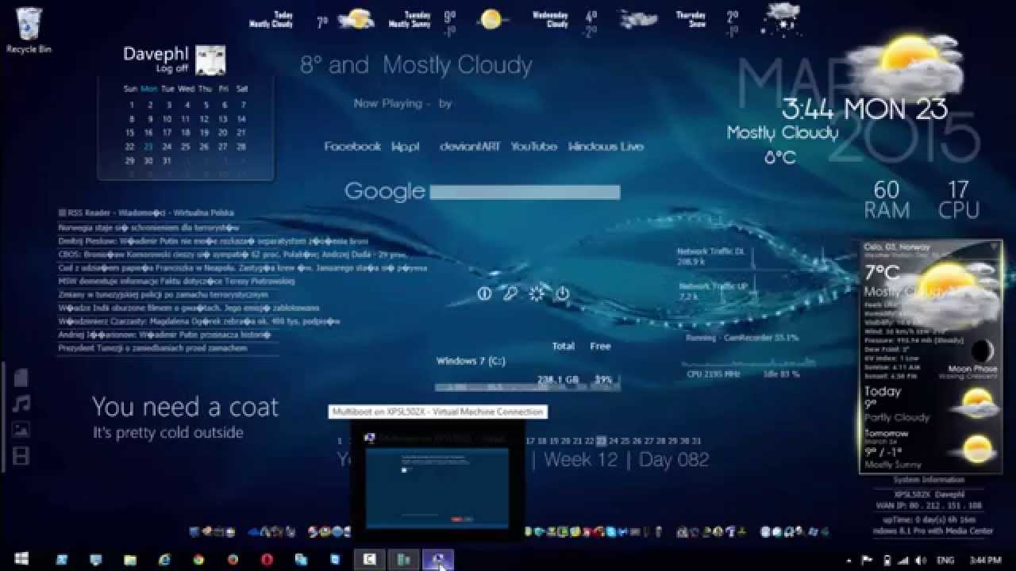Click the Google logo text

[385, 192]
